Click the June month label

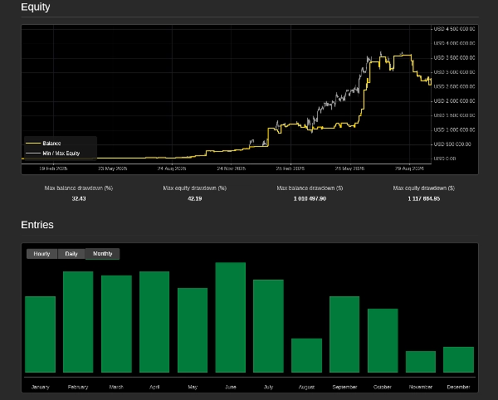coord(231,387)
